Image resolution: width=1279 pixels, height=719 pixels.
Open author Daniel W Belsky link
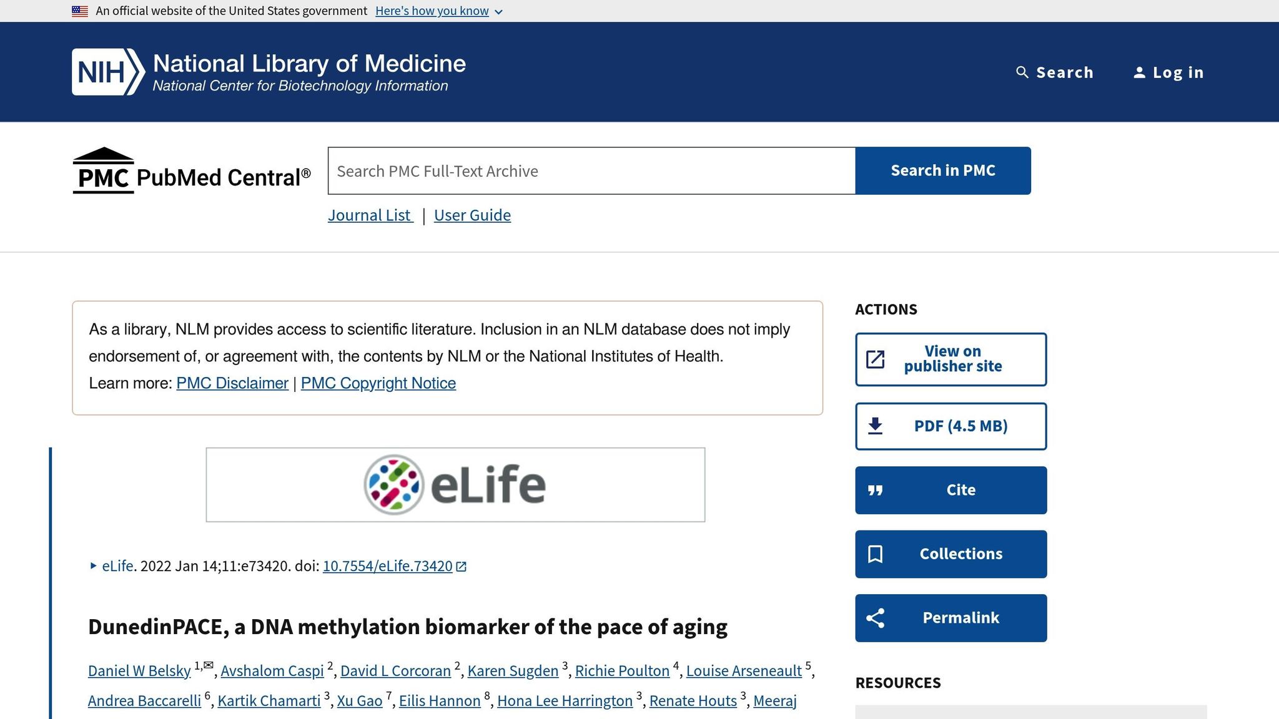click(x=139, y=671)
